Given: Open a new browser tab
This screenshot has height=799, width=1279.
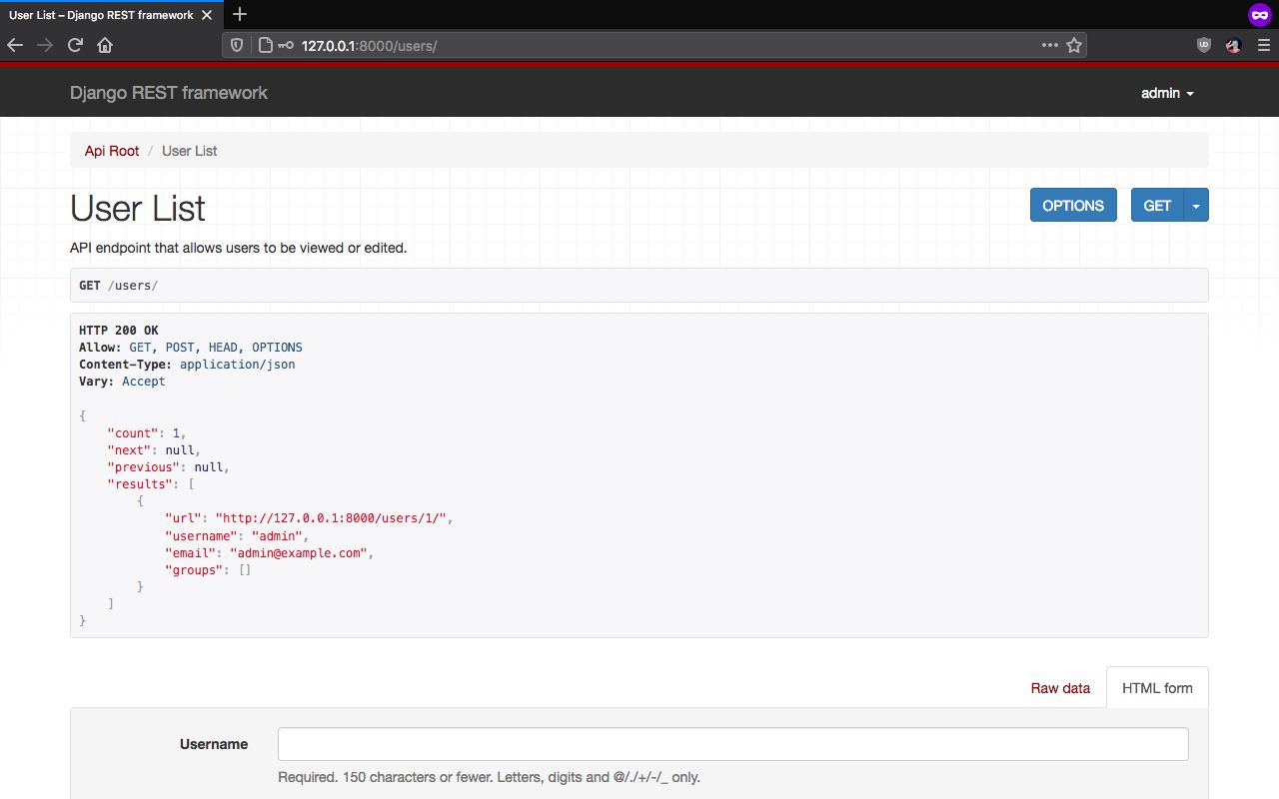Looking at the screenshot, I should point(240,14).
